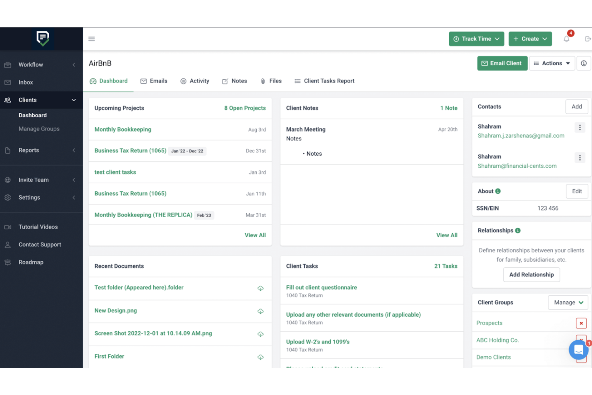This screenshot has width=592, height=395.
Task: Switch to the Emails tab
Action: (x=154, y=81)
